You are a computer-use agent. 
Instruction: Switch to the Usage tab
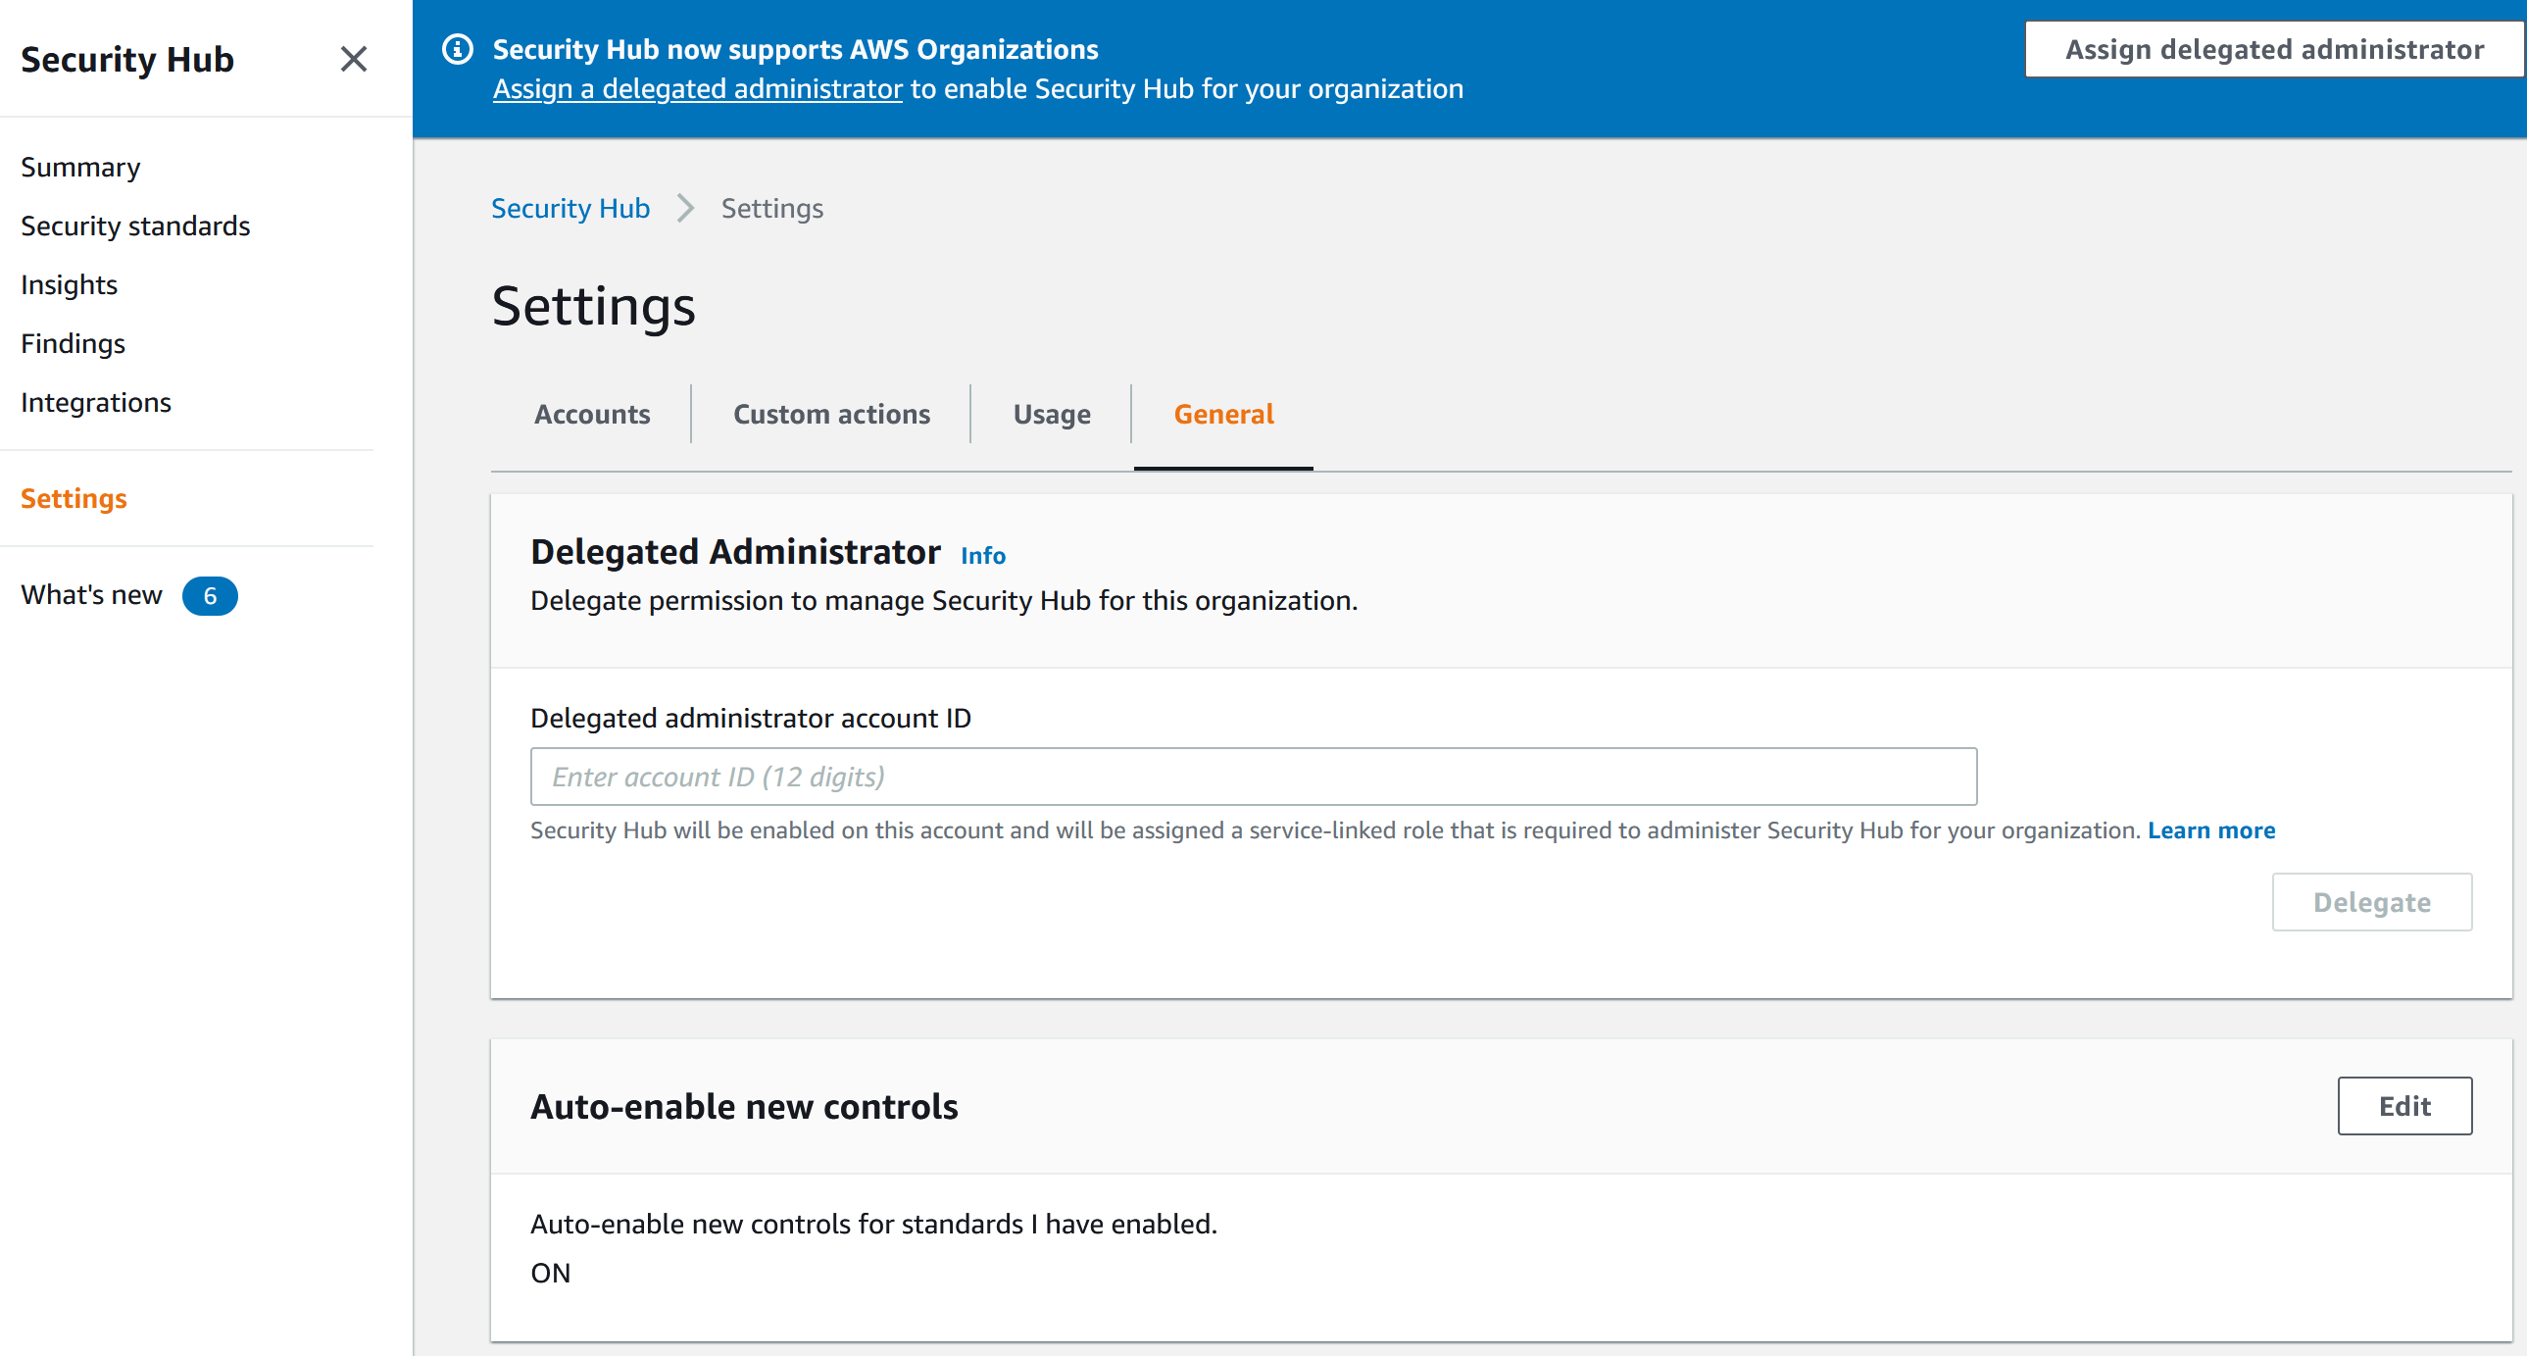tap(1052, 414)
